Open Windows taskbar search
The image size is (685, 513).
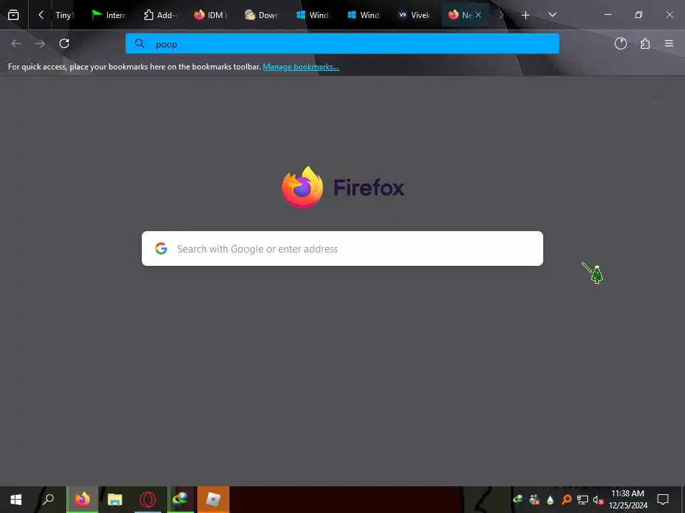48,500
